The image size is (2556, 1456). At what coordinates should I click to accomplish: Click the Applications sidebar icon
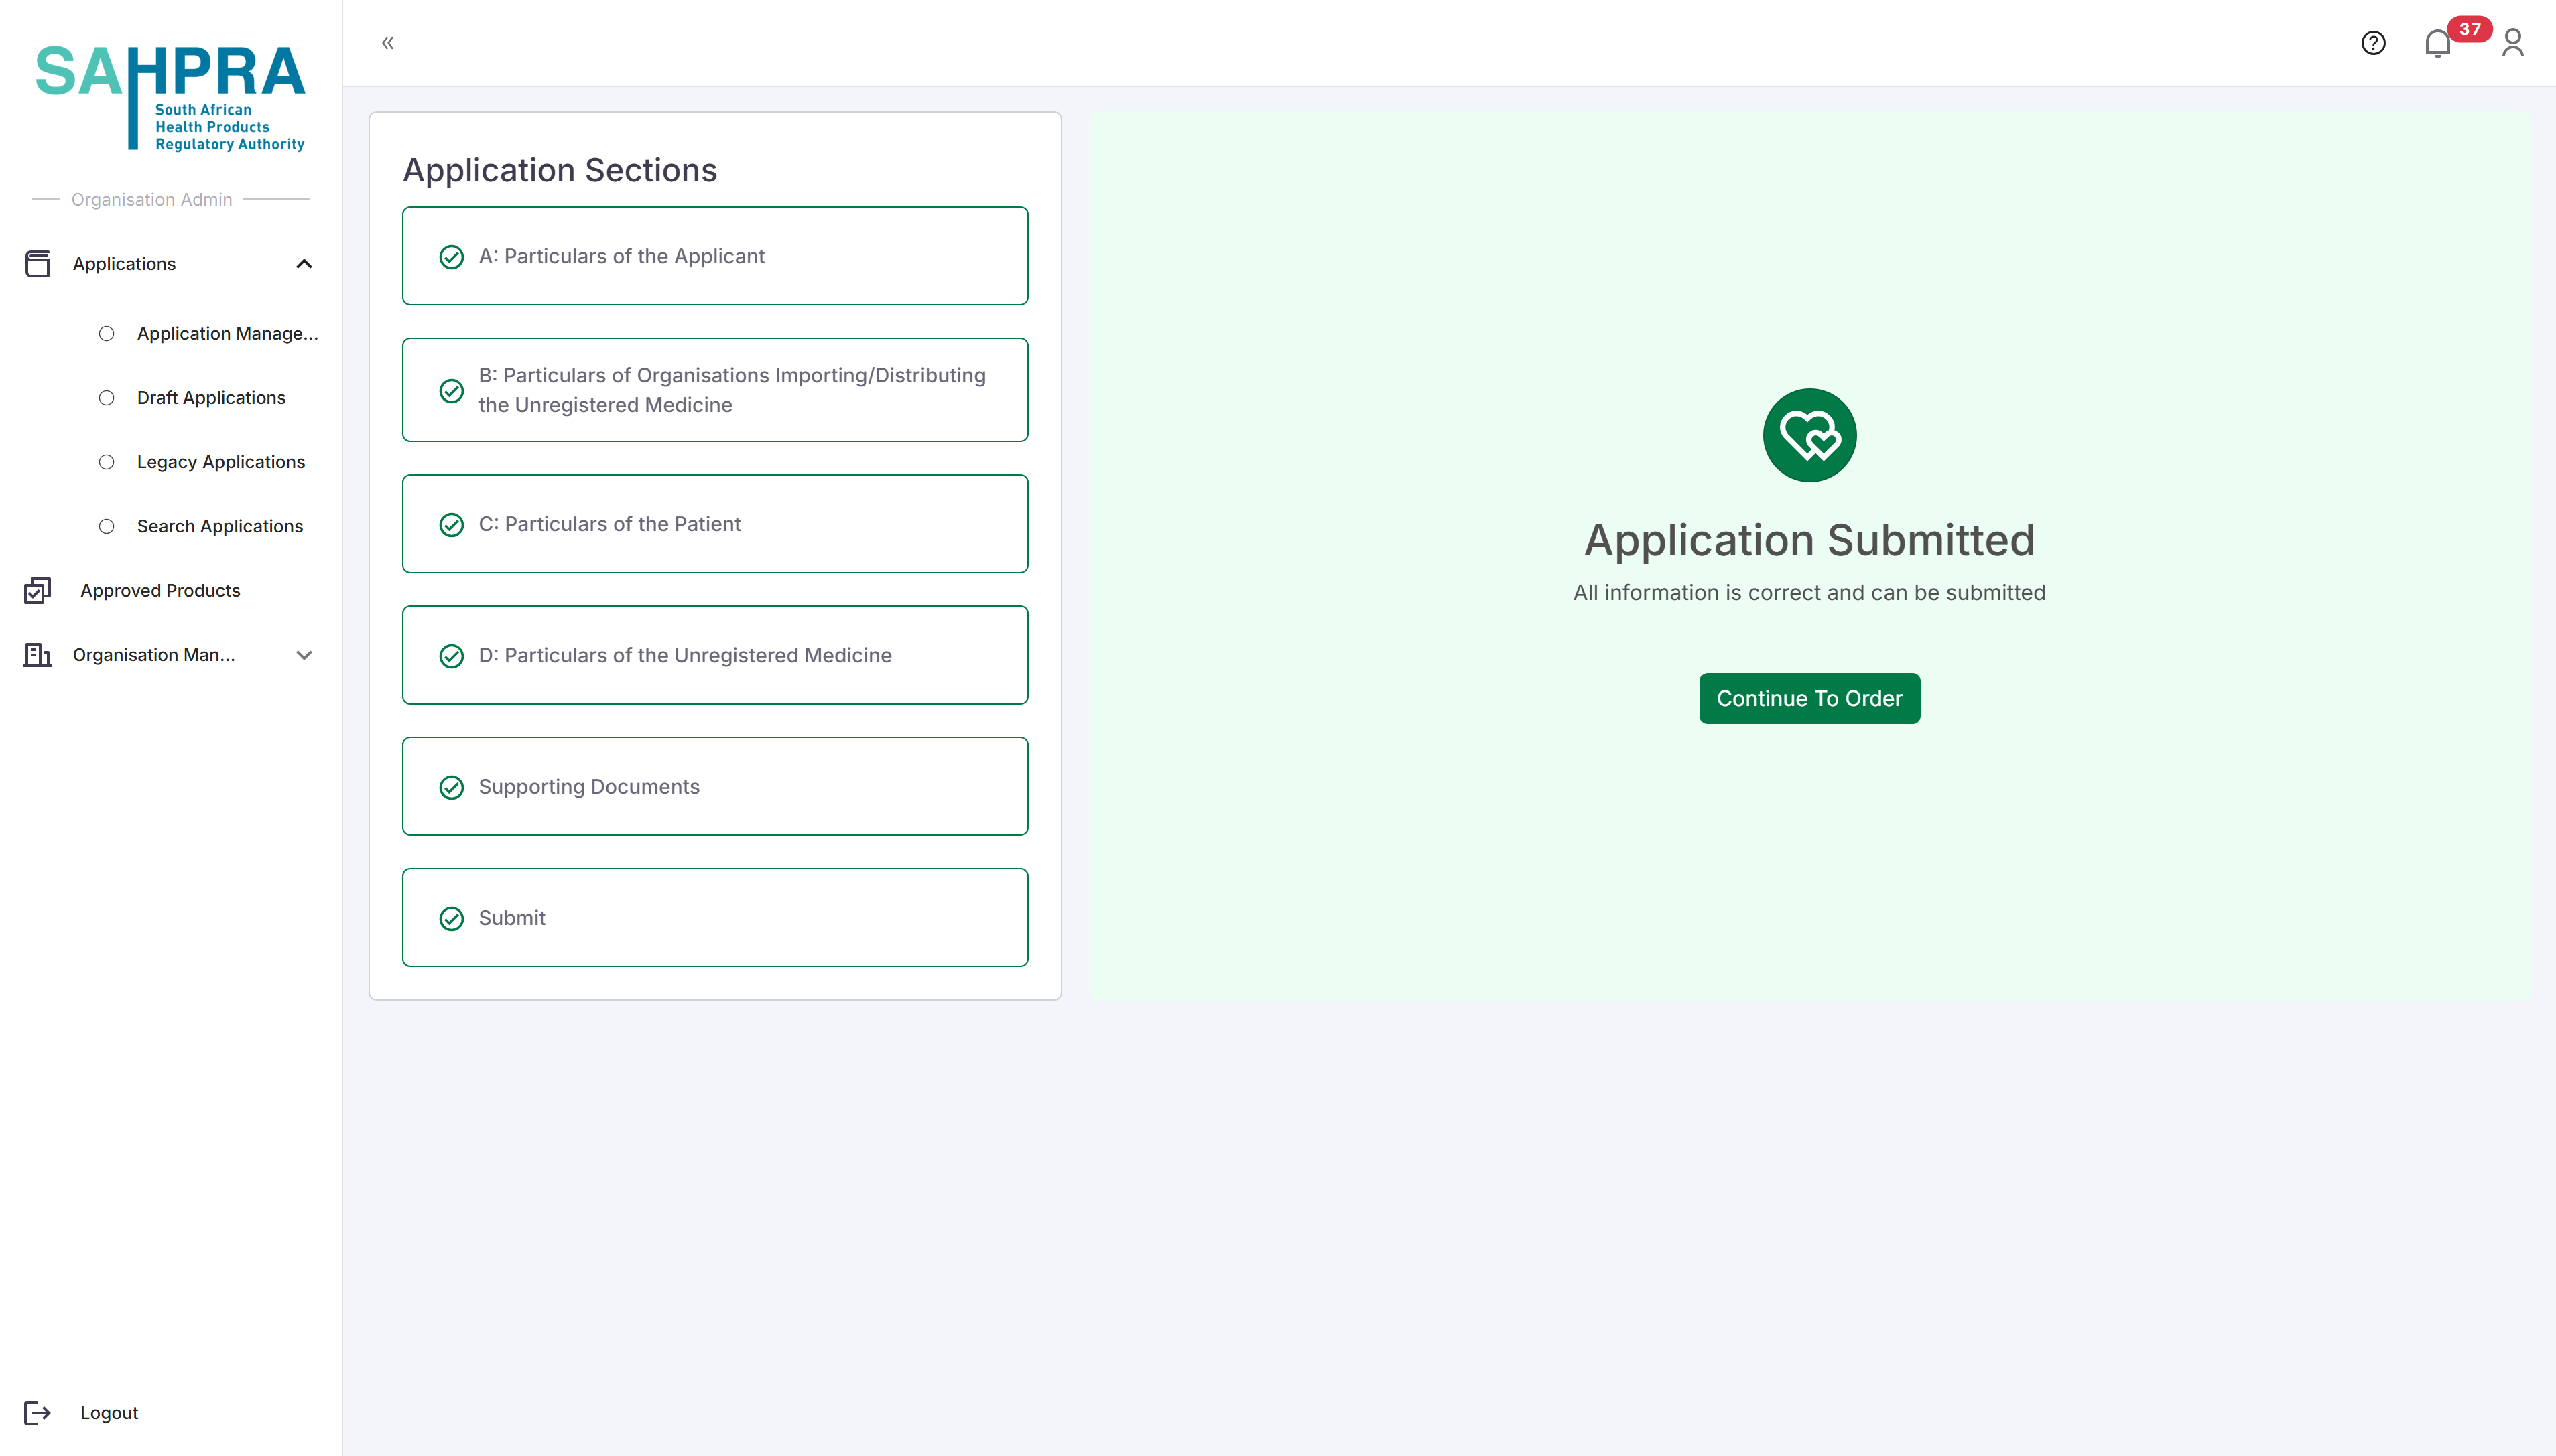pyautogui.click(x=37, y=264)
